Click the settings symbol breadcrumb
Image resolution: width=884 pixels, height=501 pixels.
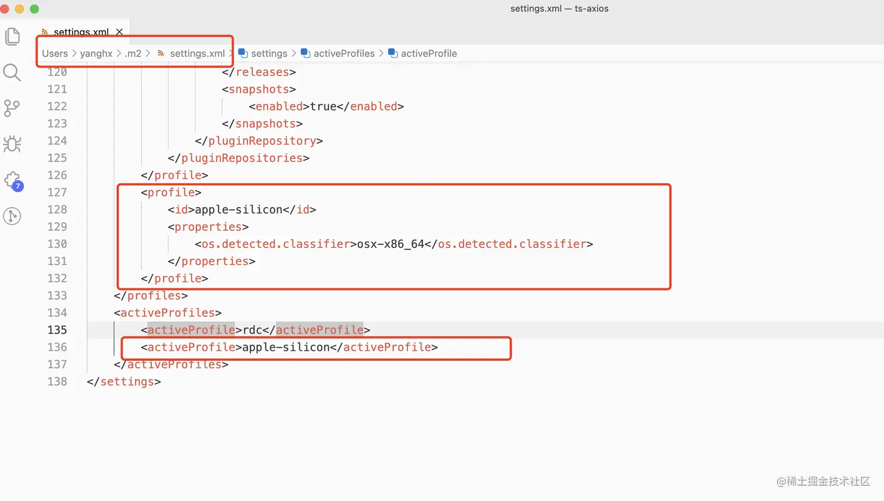tap(269, 53)
